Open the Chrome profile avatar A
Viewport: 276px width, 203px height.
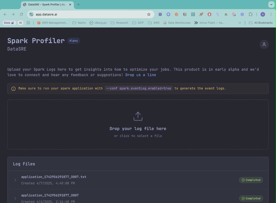tap(263, 14)
